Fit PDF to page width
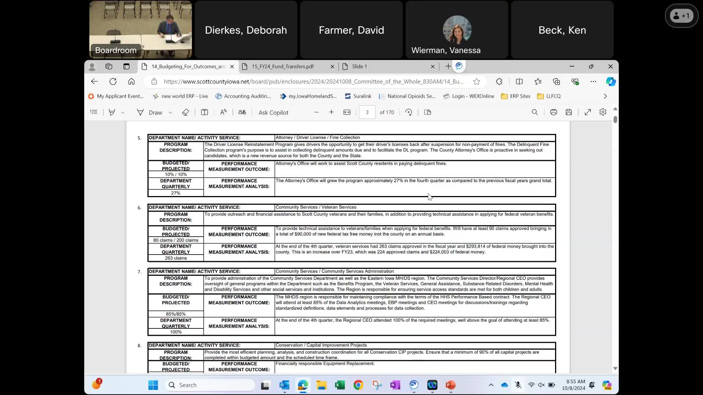Screen dimensions: 703x395 (x=347, y=112)
